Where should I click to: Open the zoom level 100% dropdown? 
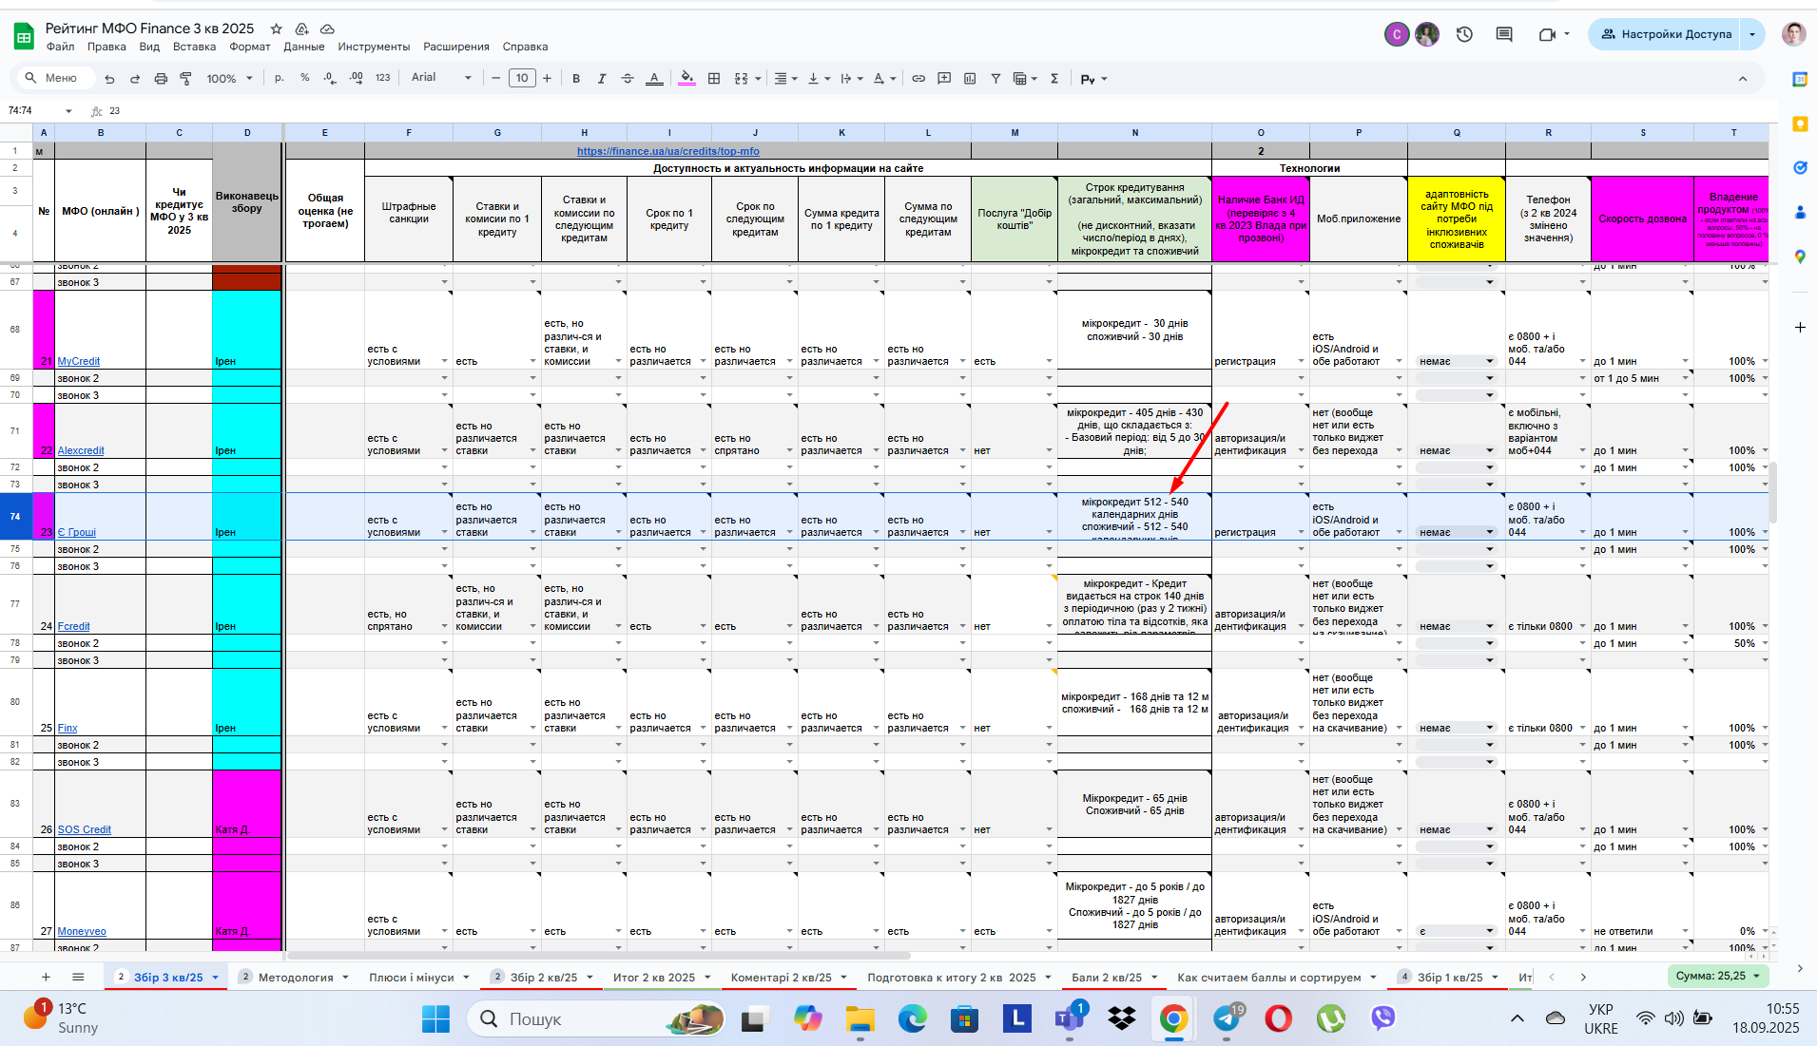pos(230,79)
